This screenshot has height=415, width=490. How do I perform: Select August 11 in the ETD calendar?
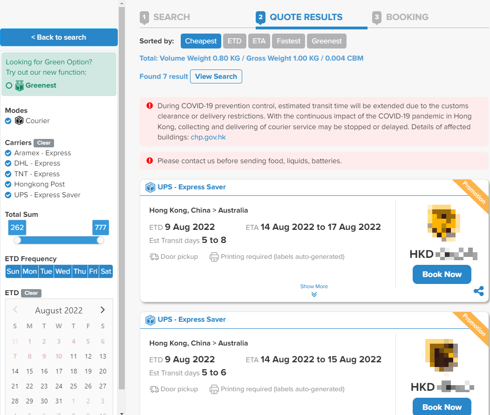pos(74,356)
